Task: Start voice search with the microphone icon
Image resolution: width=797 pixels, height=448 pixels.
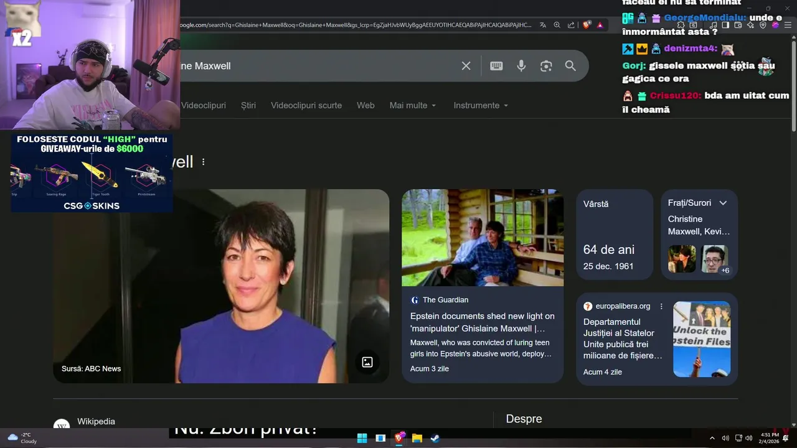Action: click(x=521, y=66)
